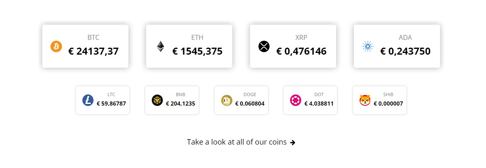Select the ADA price € 0,243750
This screenshot has height=168, width=486.
tap(406, 51)
